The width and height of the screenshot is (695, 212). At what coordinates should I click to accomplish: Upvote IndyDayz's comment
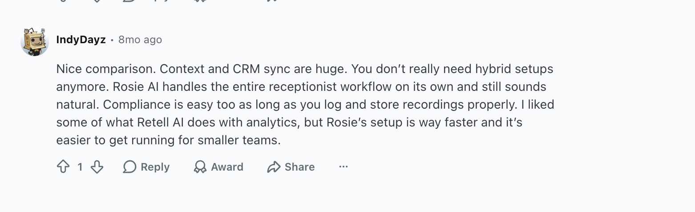click(x=63, y=167)
